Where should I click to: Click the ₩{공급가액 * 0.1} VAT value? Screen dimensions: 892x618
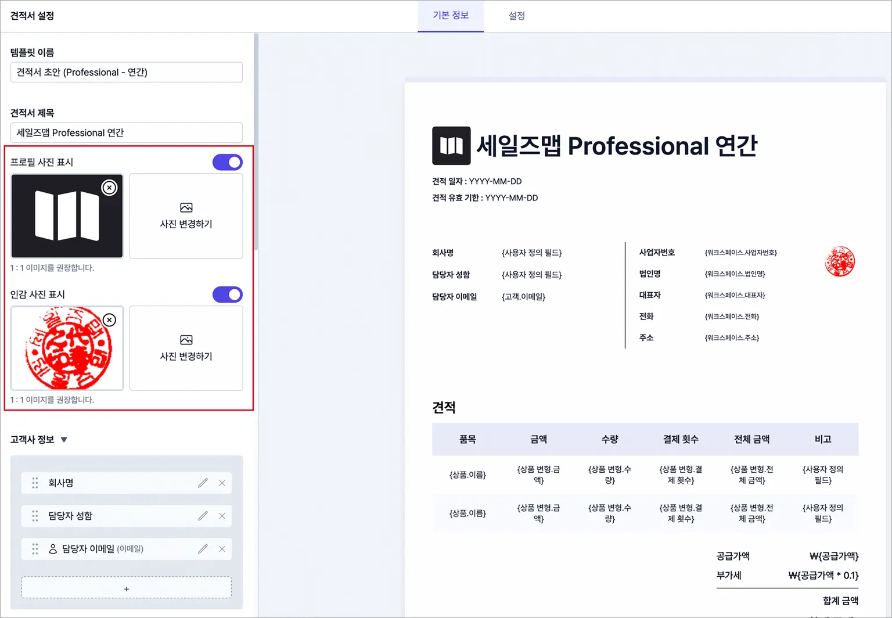pos(823,576)
